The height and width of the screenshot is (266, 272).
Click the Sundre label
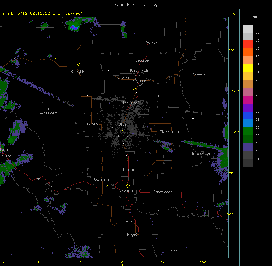point(92,124)
